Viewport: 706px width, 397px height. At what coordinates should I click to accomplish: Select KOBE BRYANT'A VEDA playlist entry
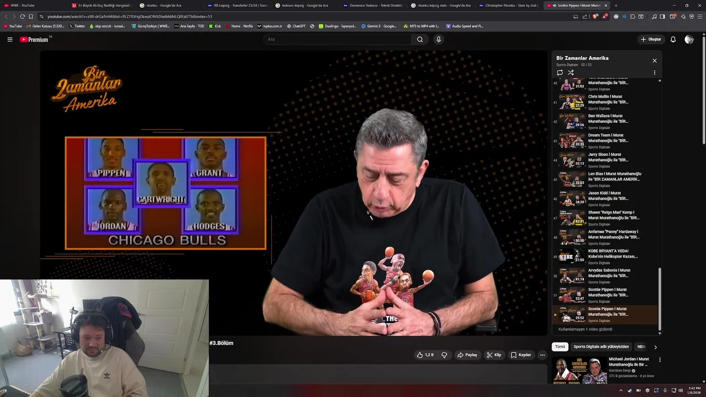point(606,256)
